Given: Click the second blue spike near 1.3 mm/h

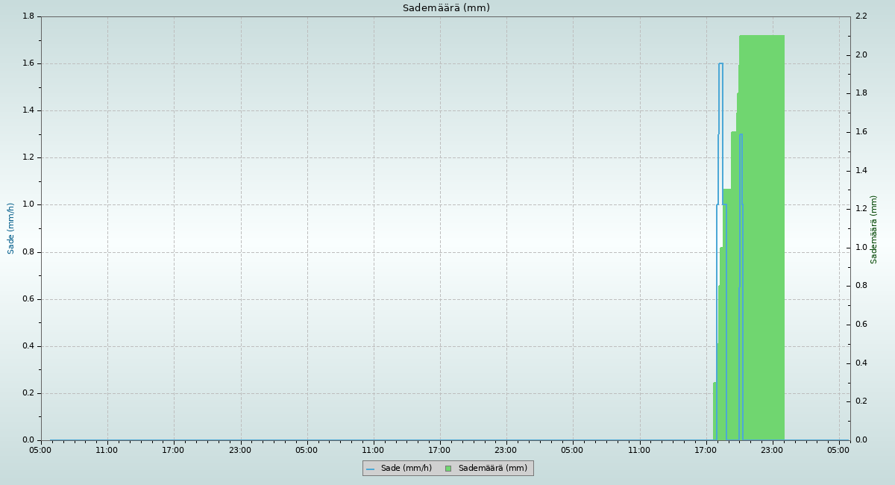Looking at the screenshot, I should pyautogui.click(x=741, y=136).
